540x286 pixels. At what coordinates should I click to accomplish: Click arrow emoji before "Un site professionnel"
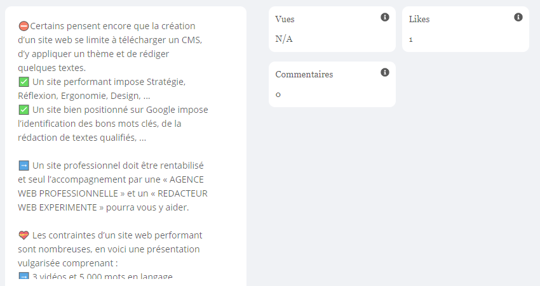24,166
